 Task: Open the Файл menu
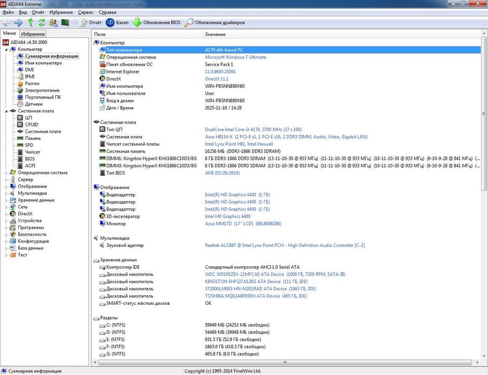tap(8, 12)
